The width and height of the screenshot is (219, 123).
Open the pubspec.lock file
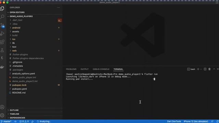[35, 85]
